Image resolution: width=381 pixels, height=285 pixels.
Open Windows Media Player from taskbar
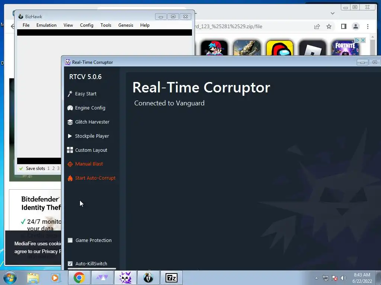click(x=55, y=278)
